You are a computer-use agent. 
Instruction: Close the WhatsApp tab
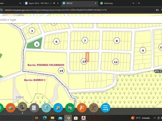(x=133, y=3)
